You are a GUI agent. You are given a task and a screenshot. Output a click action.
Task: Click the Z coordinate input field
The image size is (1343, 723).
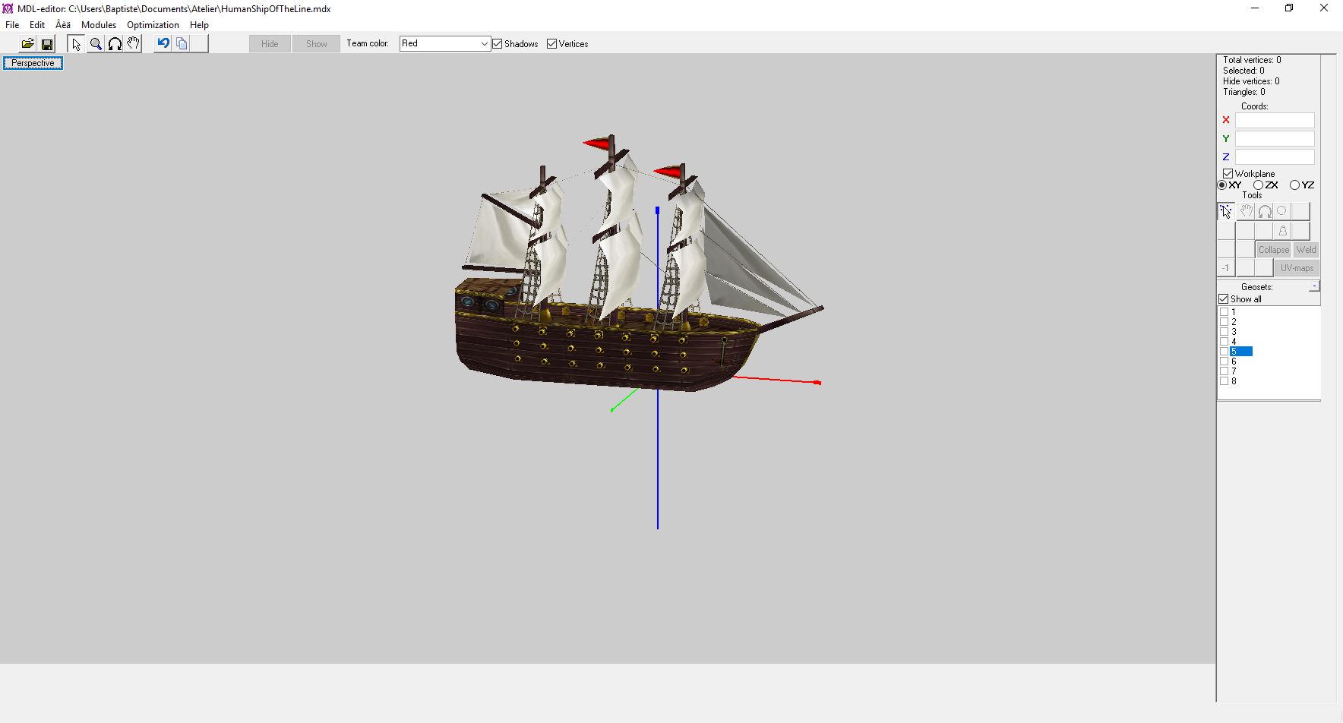point(1275,156)
